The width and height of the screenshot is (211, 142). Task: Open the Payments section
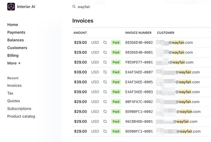click(x=16, y=32)
